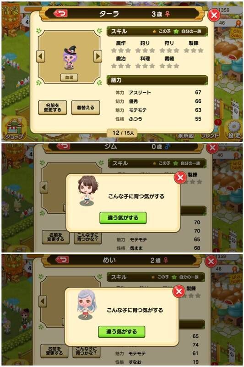The image size is (244, 367).
Task: Click the 血縁 button under character
Action: coord(69,78)
